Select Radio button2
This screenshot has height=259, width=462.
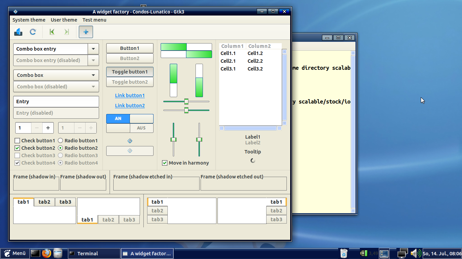(60, 148)
